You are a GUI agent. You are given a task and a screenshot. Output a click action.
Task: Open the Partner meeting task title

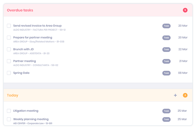tap(24, 61)
